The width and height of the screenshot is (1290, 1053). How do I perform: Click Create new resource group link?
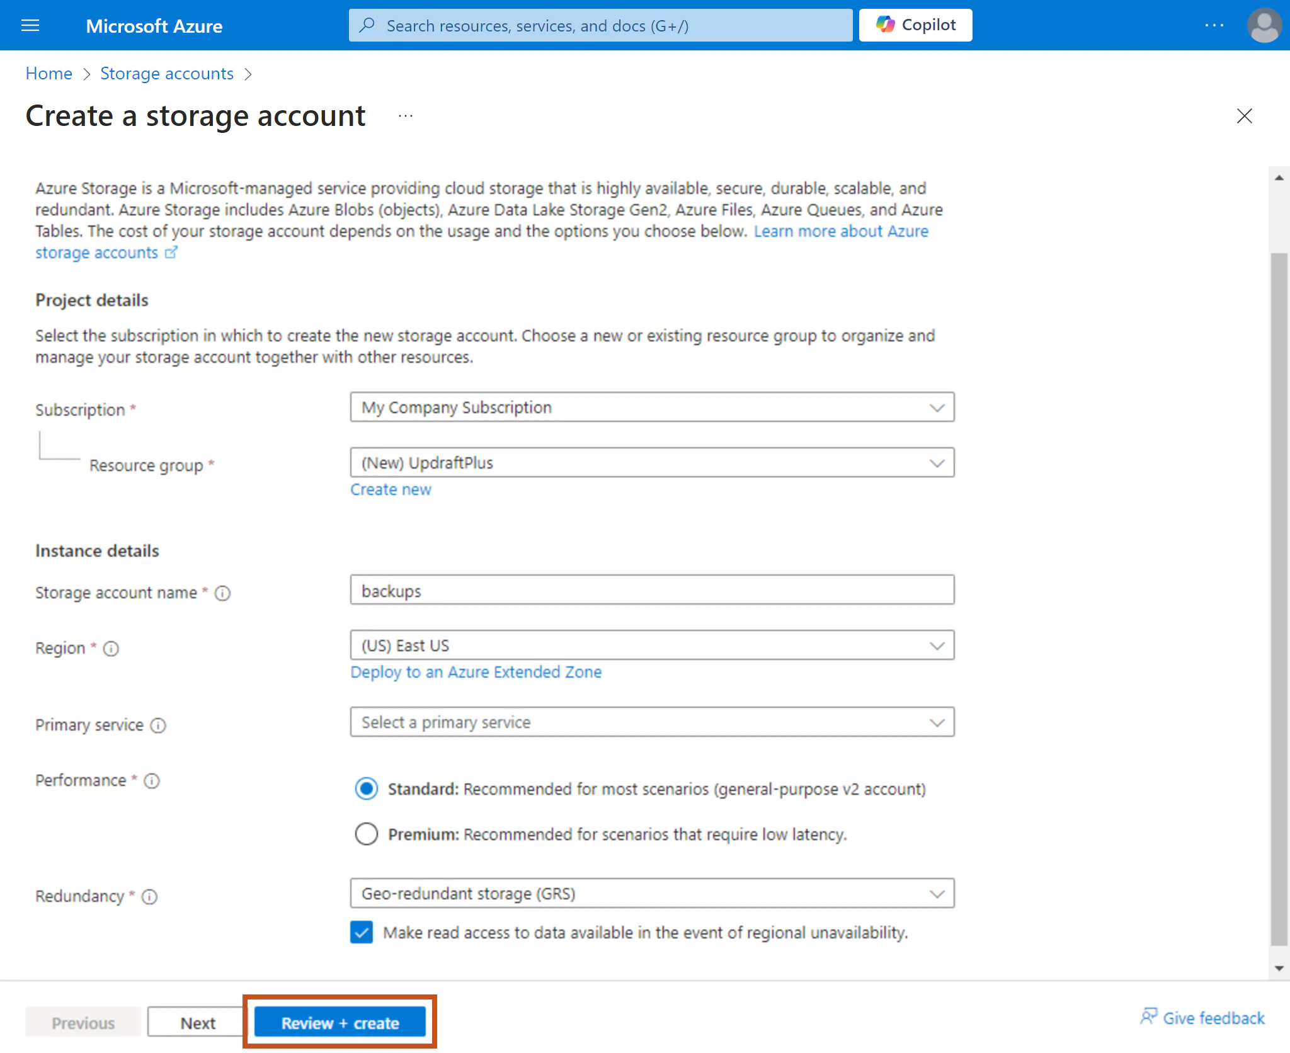[x=391, y=489]
